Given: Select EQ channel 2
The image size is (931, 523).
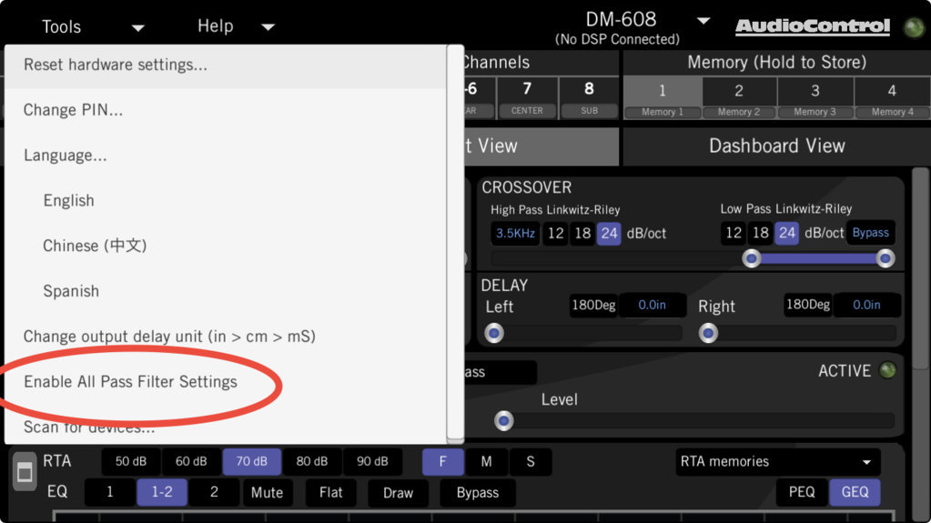Looking at the screenshot, I should (x=215, y=492).
